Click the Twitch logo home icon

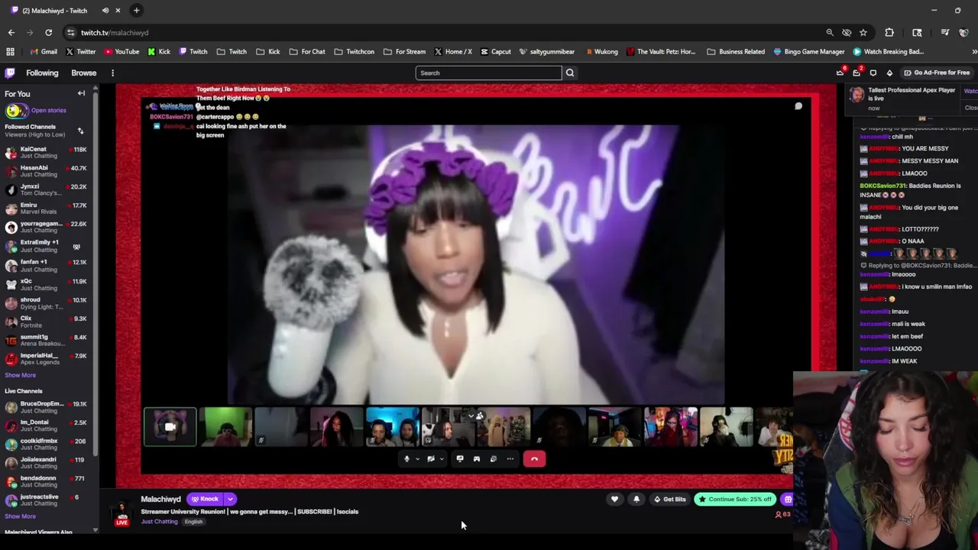point(9,73)
